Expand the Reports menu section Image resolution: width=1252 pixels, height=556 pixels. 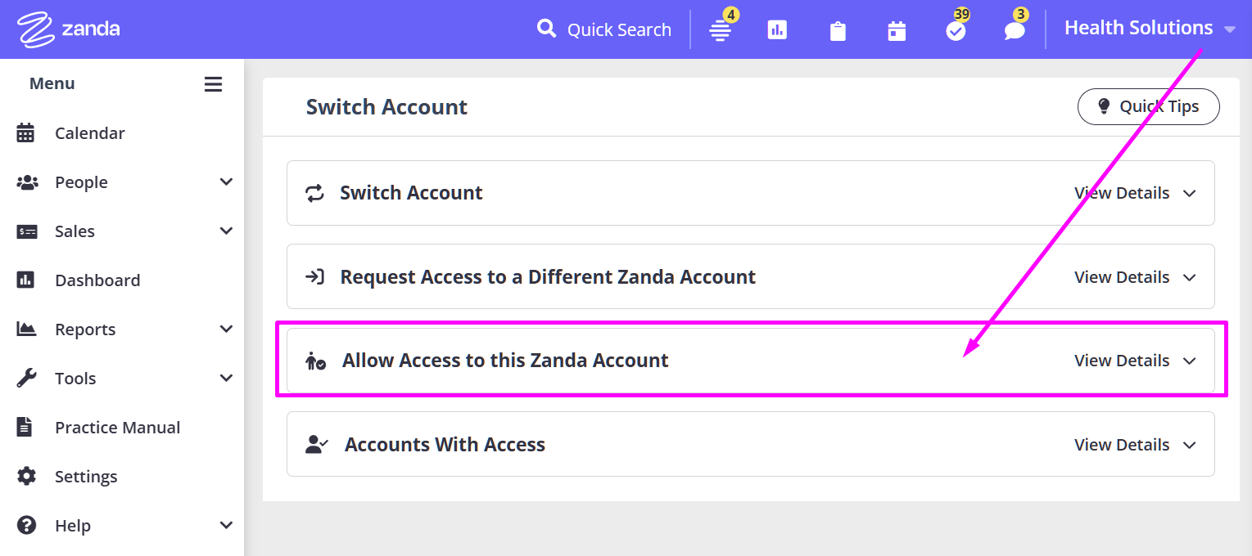point(227,330)
